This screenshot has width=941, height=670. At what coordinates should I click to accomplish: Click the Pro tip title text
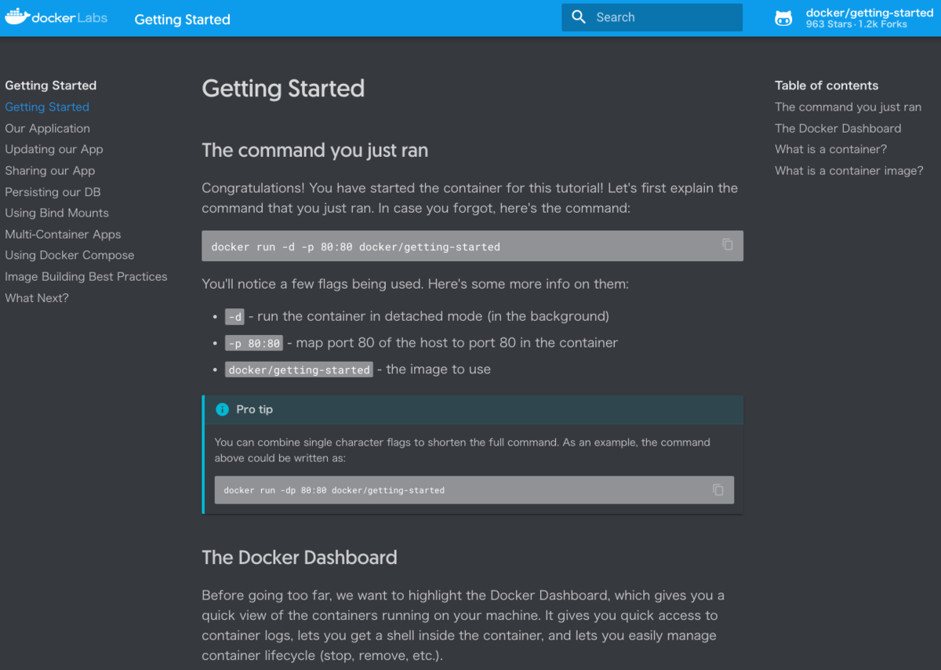tap(255, 410)
